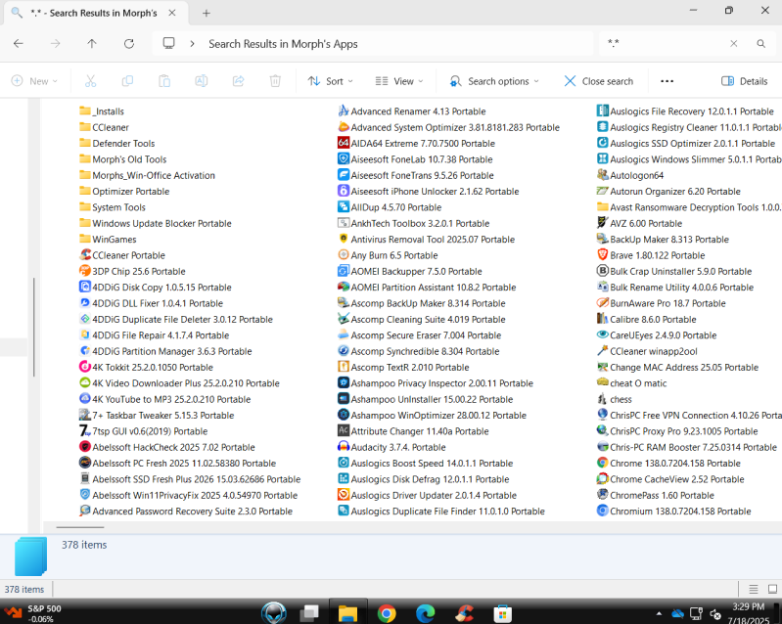Select Morphs_Win-Office Activation folder
The height and width of the screenshot is (624, 782).
147,175
